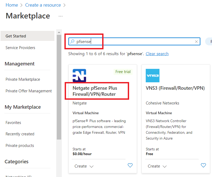Open Service Providers in the sidebar
The image size is (212, 177).
20,48
